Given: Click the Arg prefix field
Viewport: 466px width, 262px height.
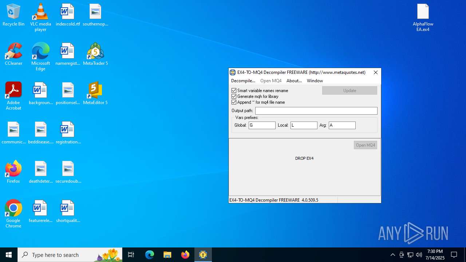Looking at the screenshot, I should coord(342,125).
